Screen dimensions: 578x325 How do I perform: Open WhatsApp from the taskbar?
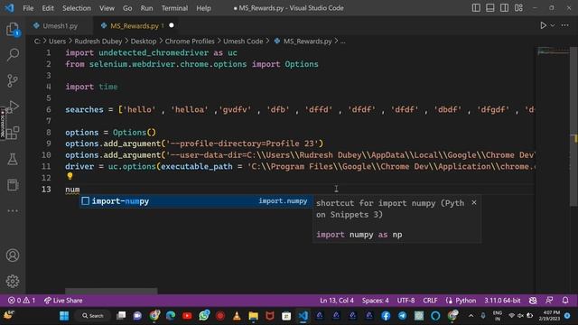click(x=203, y=316)
